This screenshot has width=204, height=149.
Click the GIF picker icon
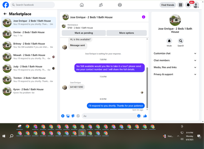coord(78,116)
